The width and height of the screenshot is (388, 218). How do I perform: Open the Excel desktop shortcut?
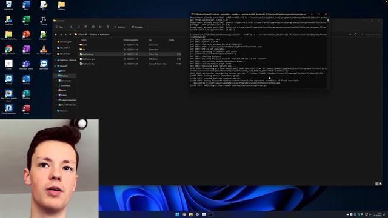(x=26, y=20)
